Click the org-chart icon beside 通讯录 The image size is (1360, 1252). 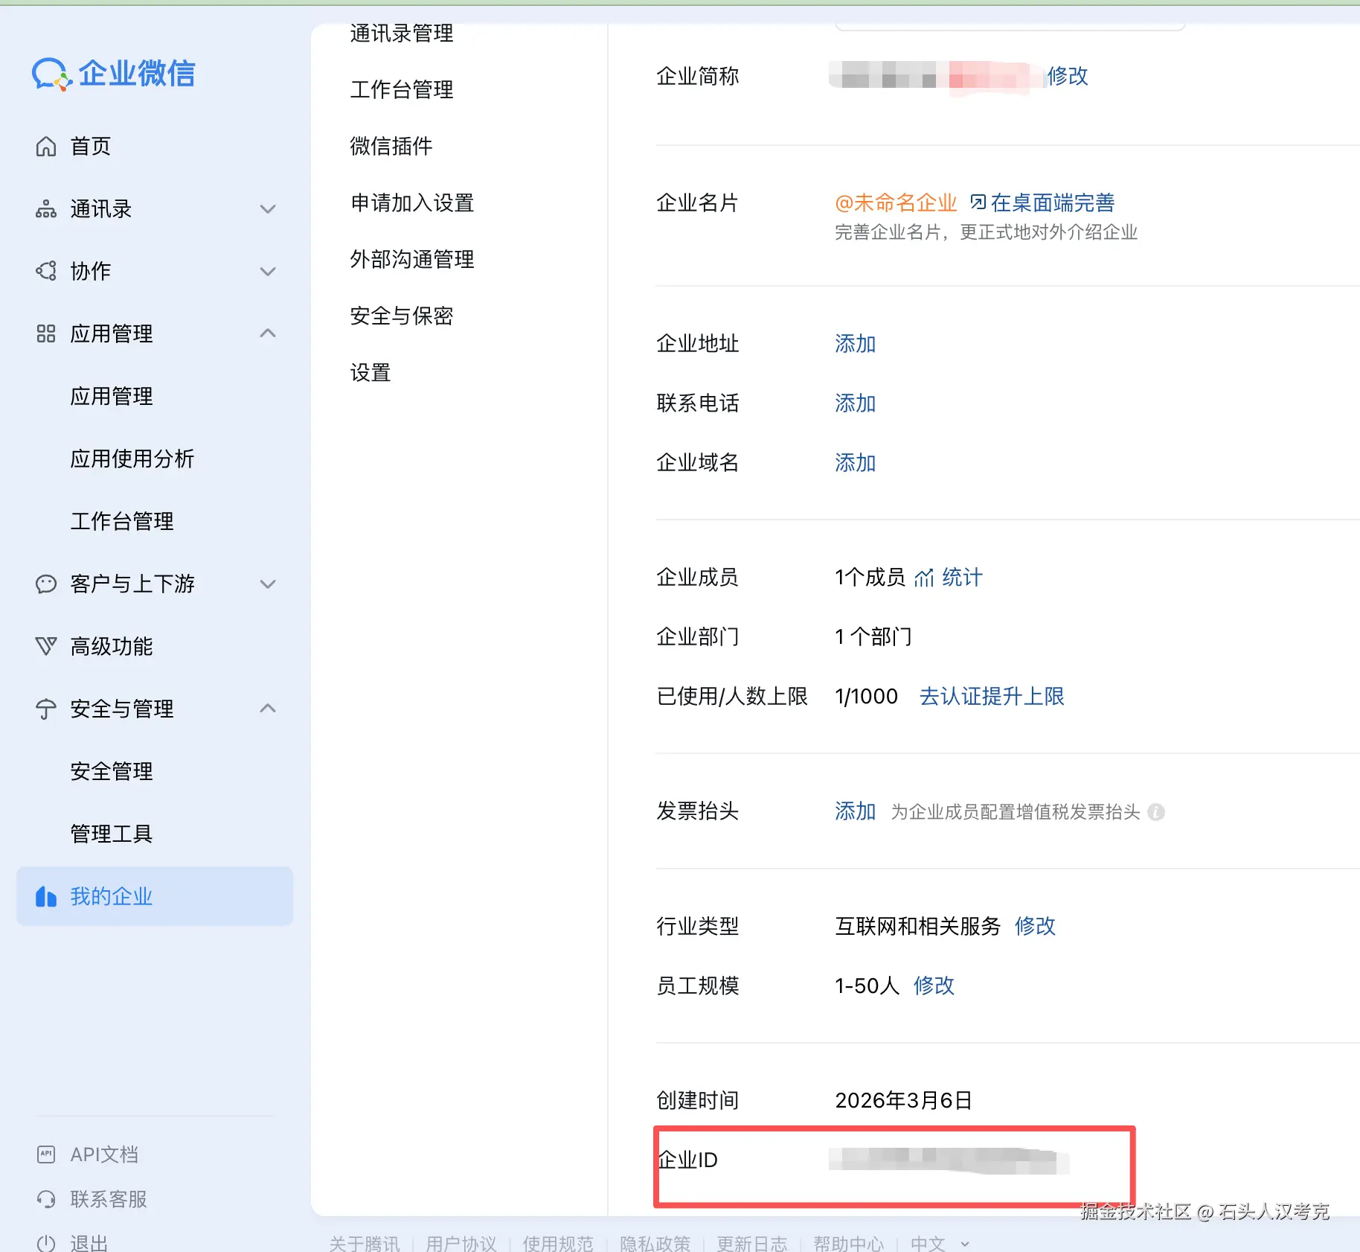click(x=46, y=209)
